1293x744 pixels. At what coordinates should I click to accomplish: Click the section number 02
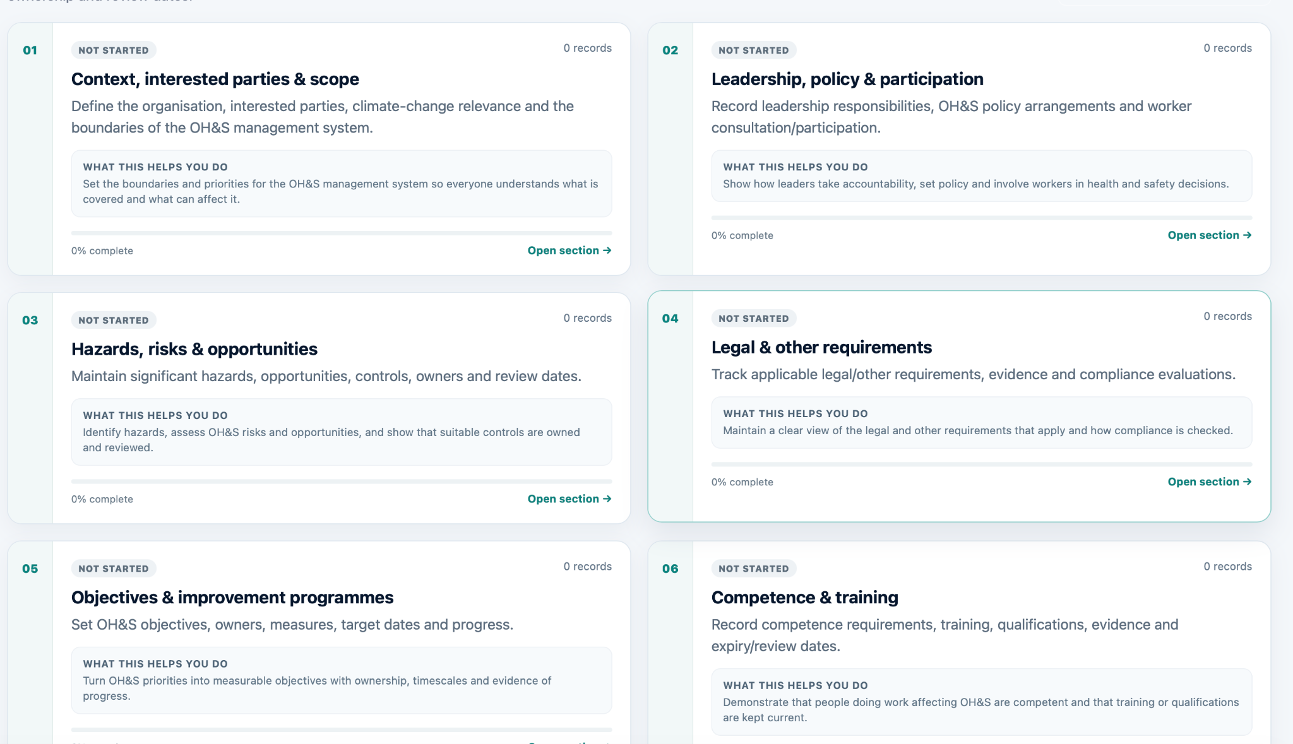tap(670, 50)
